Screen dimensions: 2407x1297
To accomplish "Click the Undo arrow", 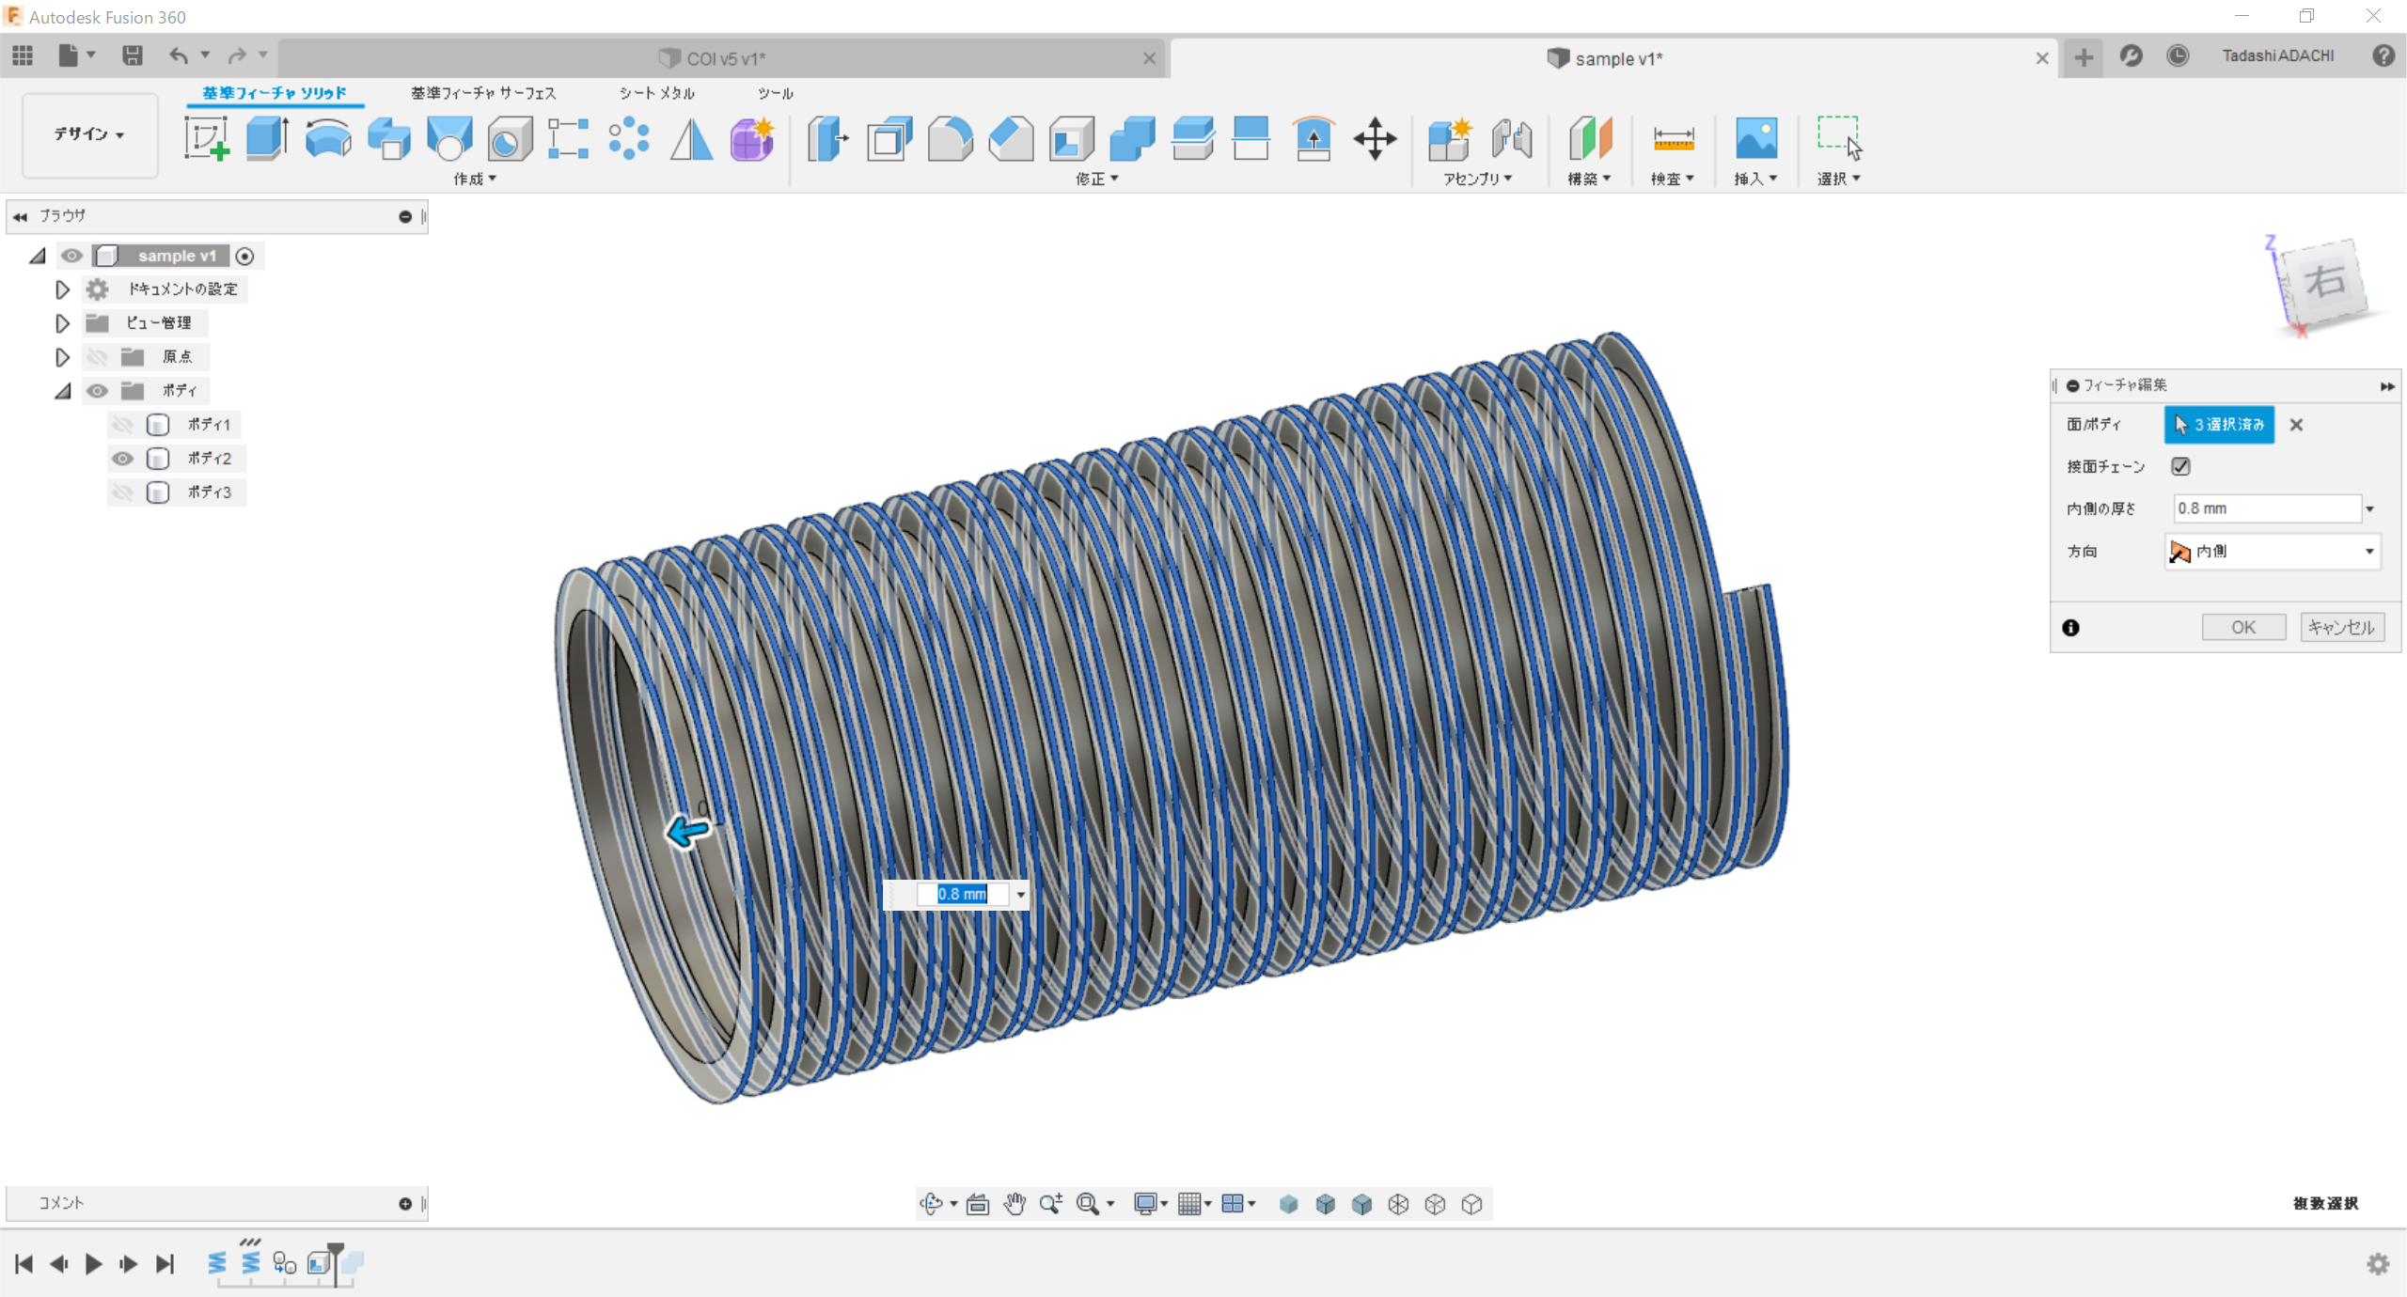I will pos(179,55).
